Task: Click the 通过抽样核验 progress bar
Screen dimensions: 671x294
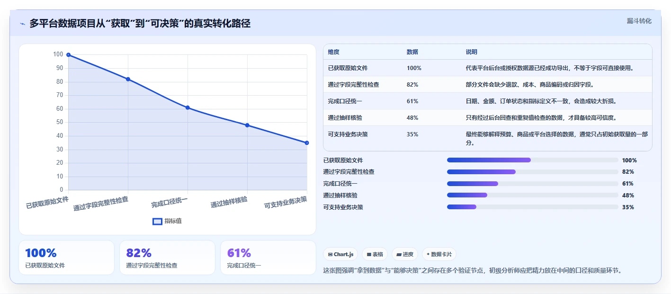Action: pyautogui.click(x=533, y=195)
